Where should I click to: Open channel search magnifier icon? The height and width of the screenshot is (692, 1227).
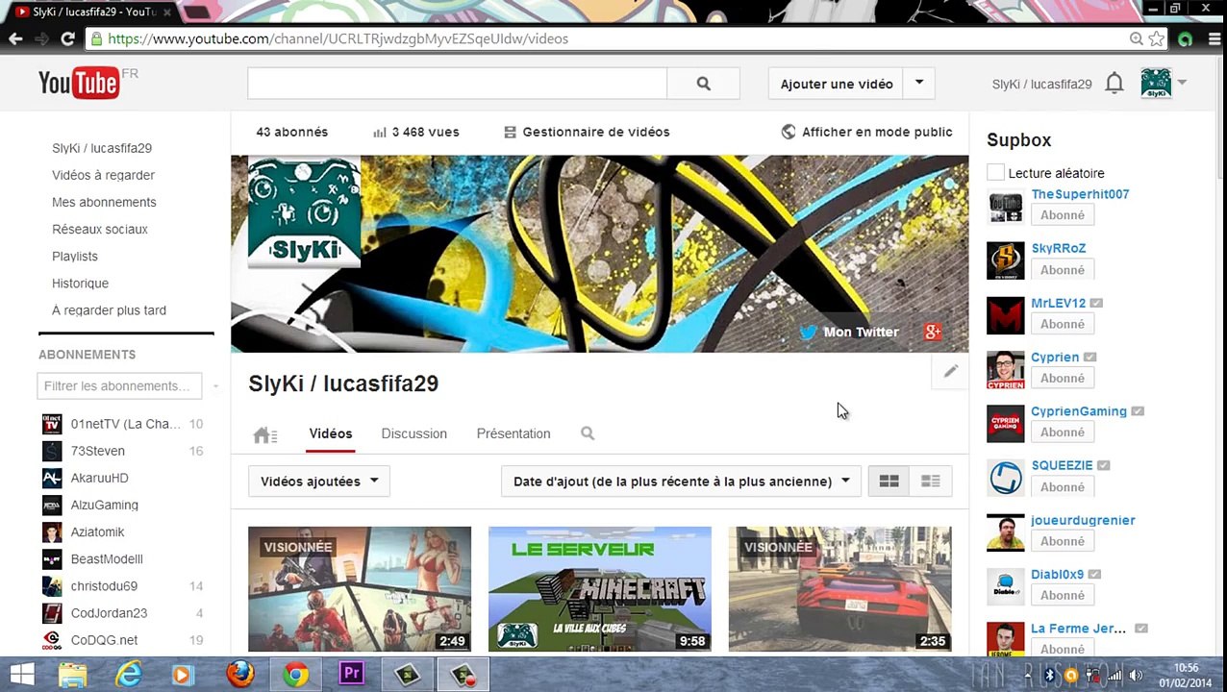(588, 433)
